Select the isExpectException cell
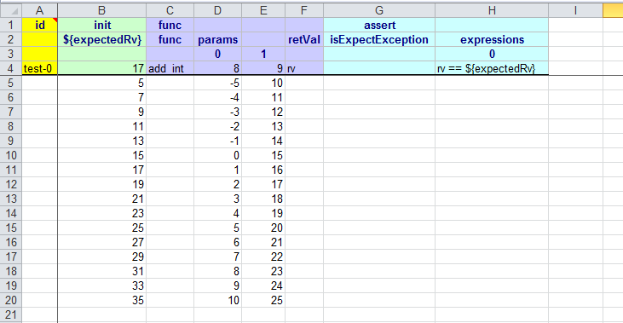The height and width of the screenshot is (323, 623). click(379, 39)
